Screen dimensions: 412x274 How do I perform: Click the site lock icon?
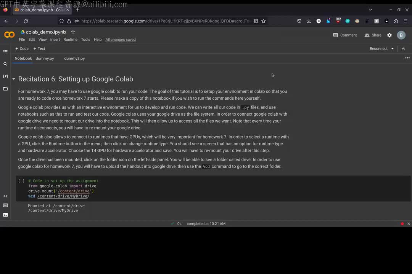pos(69,21)
